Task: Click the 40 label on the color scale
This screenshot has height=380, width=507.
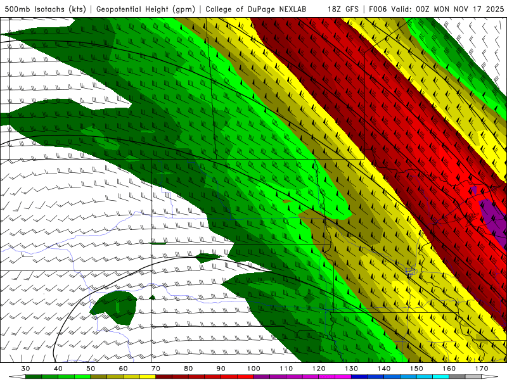Action: point(58,369)
